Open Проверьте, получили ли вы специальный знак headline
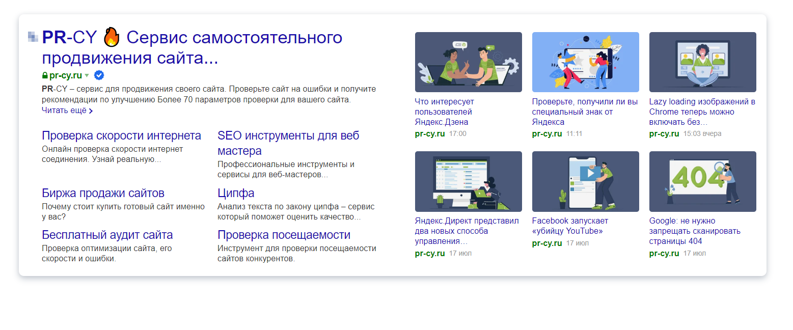The image size is (793, 330). pyautogui.click(x=585, y=112)
